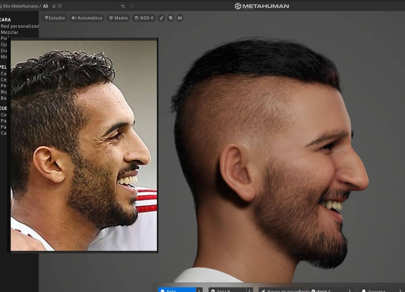Toggle the bone icon in viewport toolbar
Screen dimensions: 405x292
click(x=161, y=18)
